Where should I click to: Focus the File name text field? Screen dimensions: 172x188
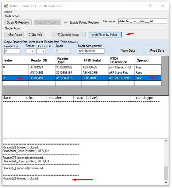tap(142, 21)
